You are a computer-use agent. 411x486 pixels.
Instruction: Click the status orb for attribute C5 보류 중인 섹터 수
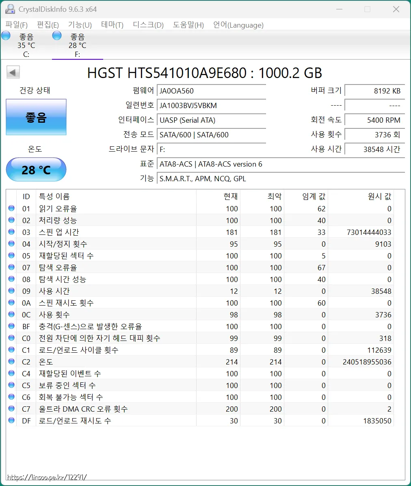[x=11, y=385]
